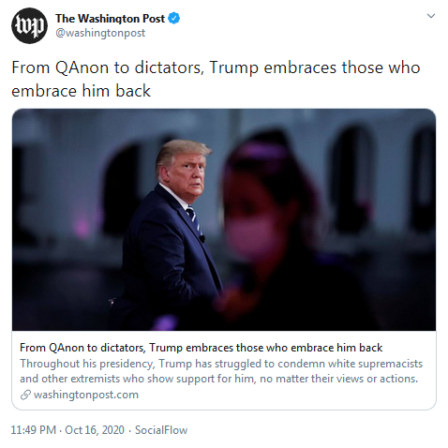Open the SocialFlow source link

[x=161, y=430]
